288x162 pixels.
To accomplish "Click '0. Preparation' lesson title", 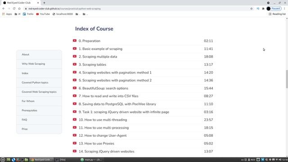I will (90, 41).
